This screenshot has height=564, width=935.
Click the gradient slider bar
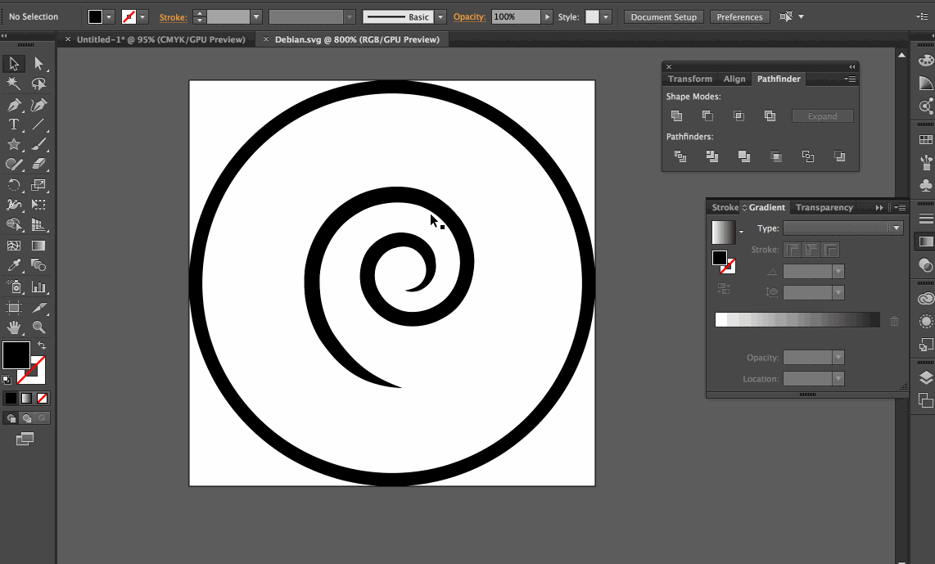pyautogui.click(x=797, y=320)
